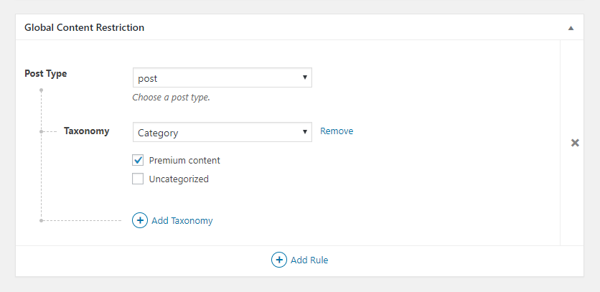Select the Uncategorized label text
Image resolution: width=600 pixels, height=292 pixels.
click(x=179, y=179)
